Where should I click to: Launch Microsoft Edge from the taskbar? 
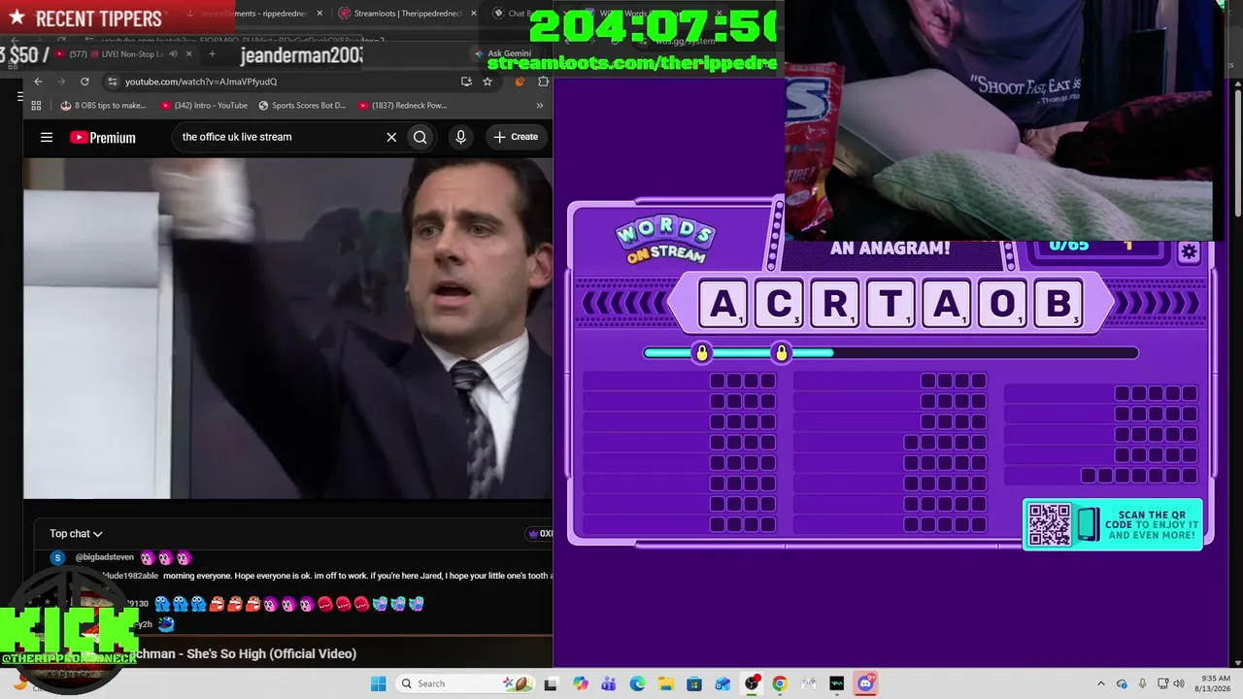637,683
